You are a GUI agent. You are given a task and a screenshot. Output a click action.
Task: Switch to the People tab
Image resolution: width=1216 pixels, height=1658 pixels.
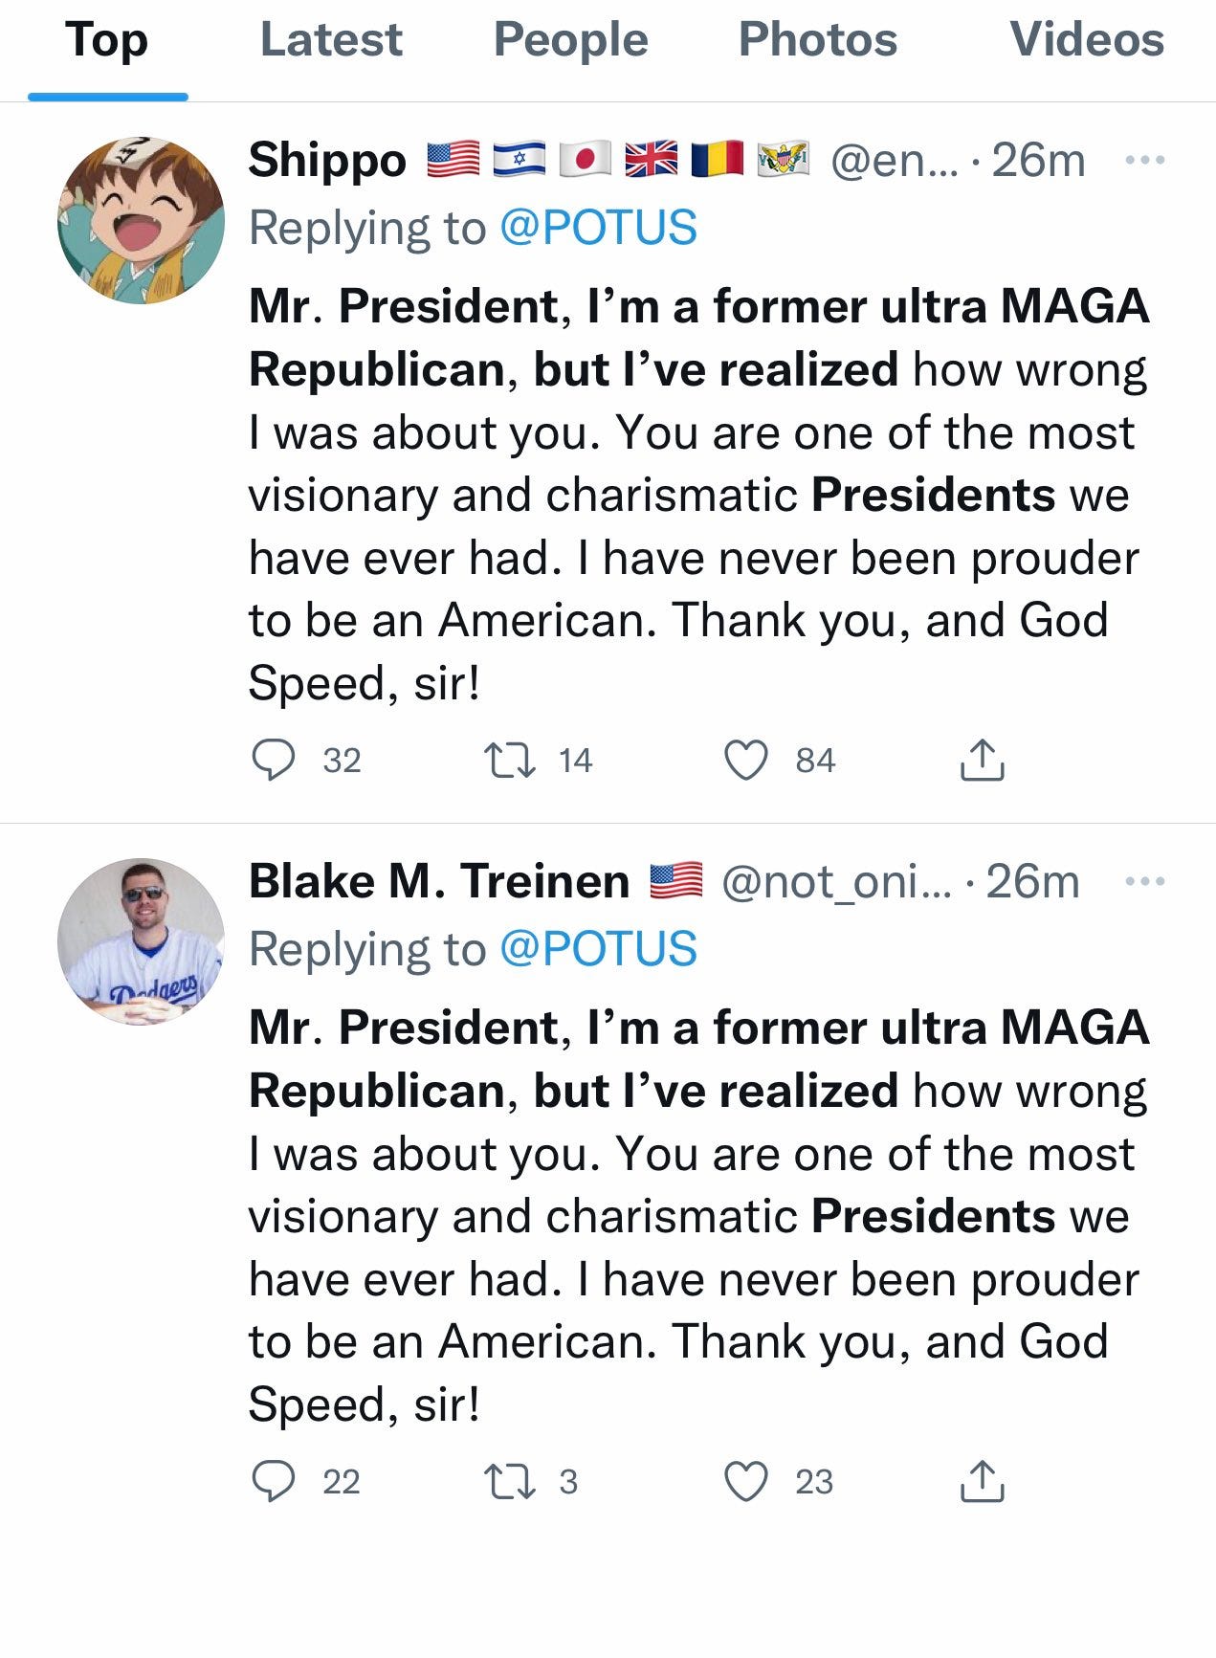pyautogui.click(x=571, y=40)
